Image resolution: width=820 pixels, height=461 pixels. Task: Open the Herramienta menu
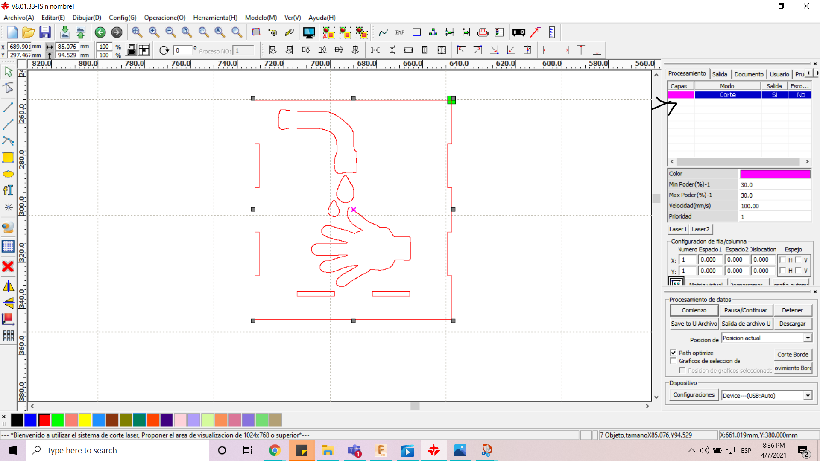[x=215, y=18]
